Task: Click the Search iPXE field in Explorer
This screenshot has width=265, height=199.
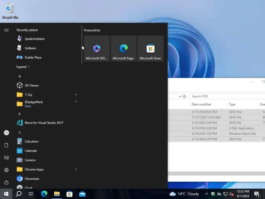Action: (227, 96)
